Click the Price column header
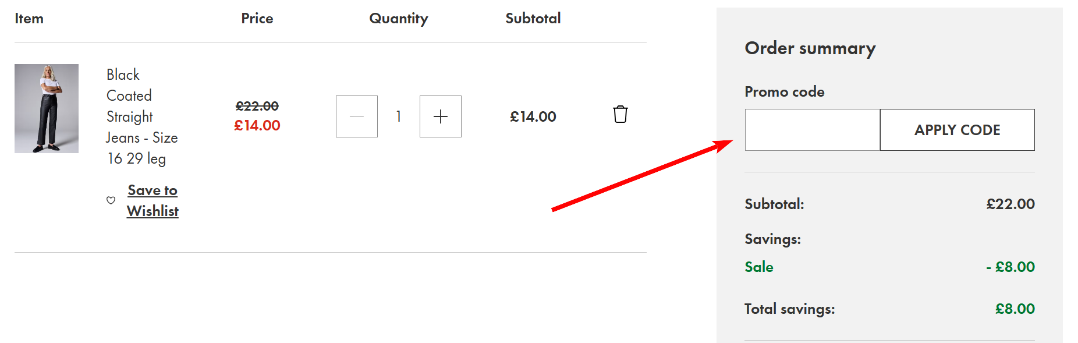The width and height of the screenshot is (1078, 343). pyautogui.click(x=257, y=19)
